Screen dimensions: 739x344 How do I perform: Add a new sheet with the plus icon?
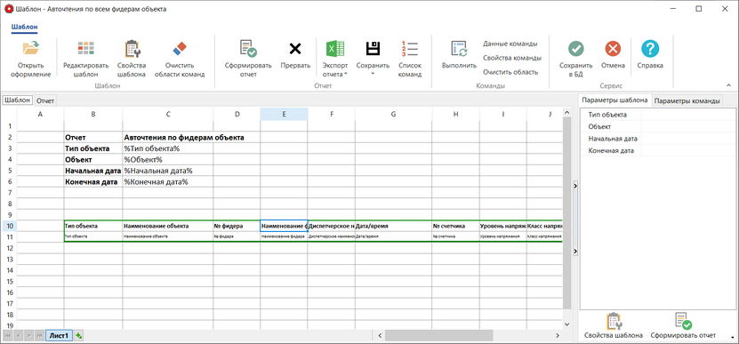point(79,335)
